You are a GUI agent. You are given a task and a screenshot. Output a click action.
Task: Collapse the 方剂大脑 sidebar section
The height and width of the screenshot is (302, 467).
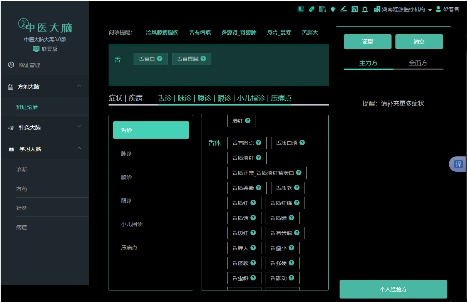point(79,86)
